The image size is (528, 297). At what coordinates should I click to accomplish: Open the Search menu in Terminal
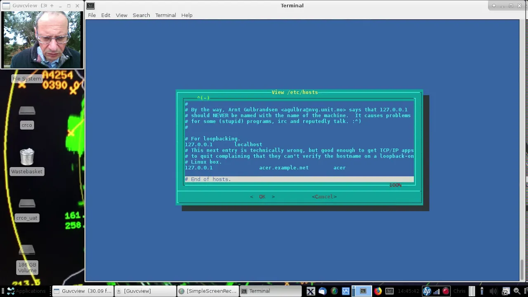click(141, 15)
